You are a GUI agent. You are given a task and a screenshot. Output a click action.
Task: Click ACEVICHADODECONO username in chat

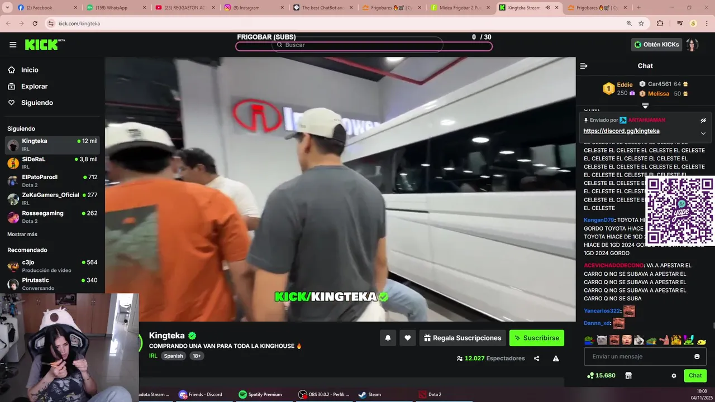tap(613, 266)
